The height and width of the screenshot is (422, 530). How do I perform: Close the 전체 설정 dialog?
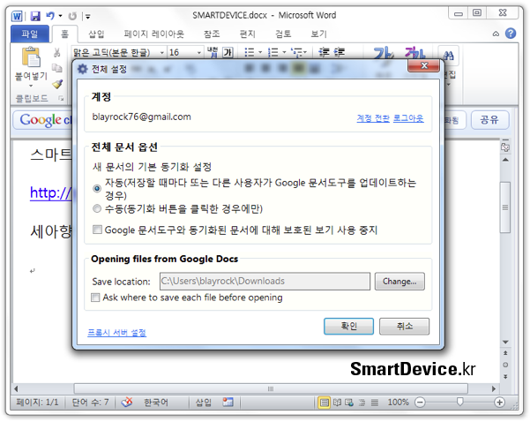424,65
